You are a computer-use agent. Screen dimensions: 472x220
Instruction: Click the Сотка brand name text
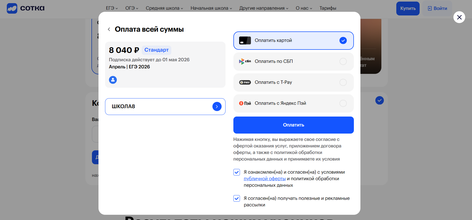(x=32, y=8)
